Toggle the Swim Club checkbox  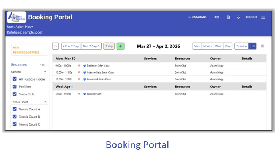click(15, 94)
